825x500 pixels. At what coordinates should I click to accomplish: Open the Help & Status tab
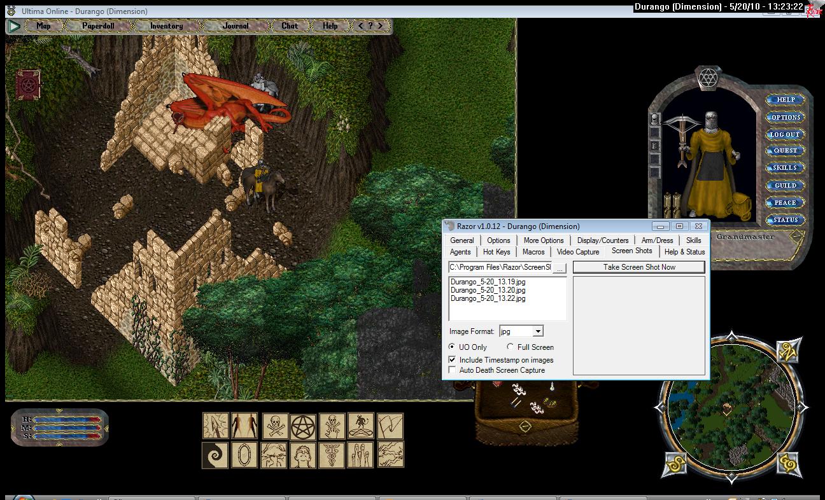pyautogui.click(x=684, y=252)
